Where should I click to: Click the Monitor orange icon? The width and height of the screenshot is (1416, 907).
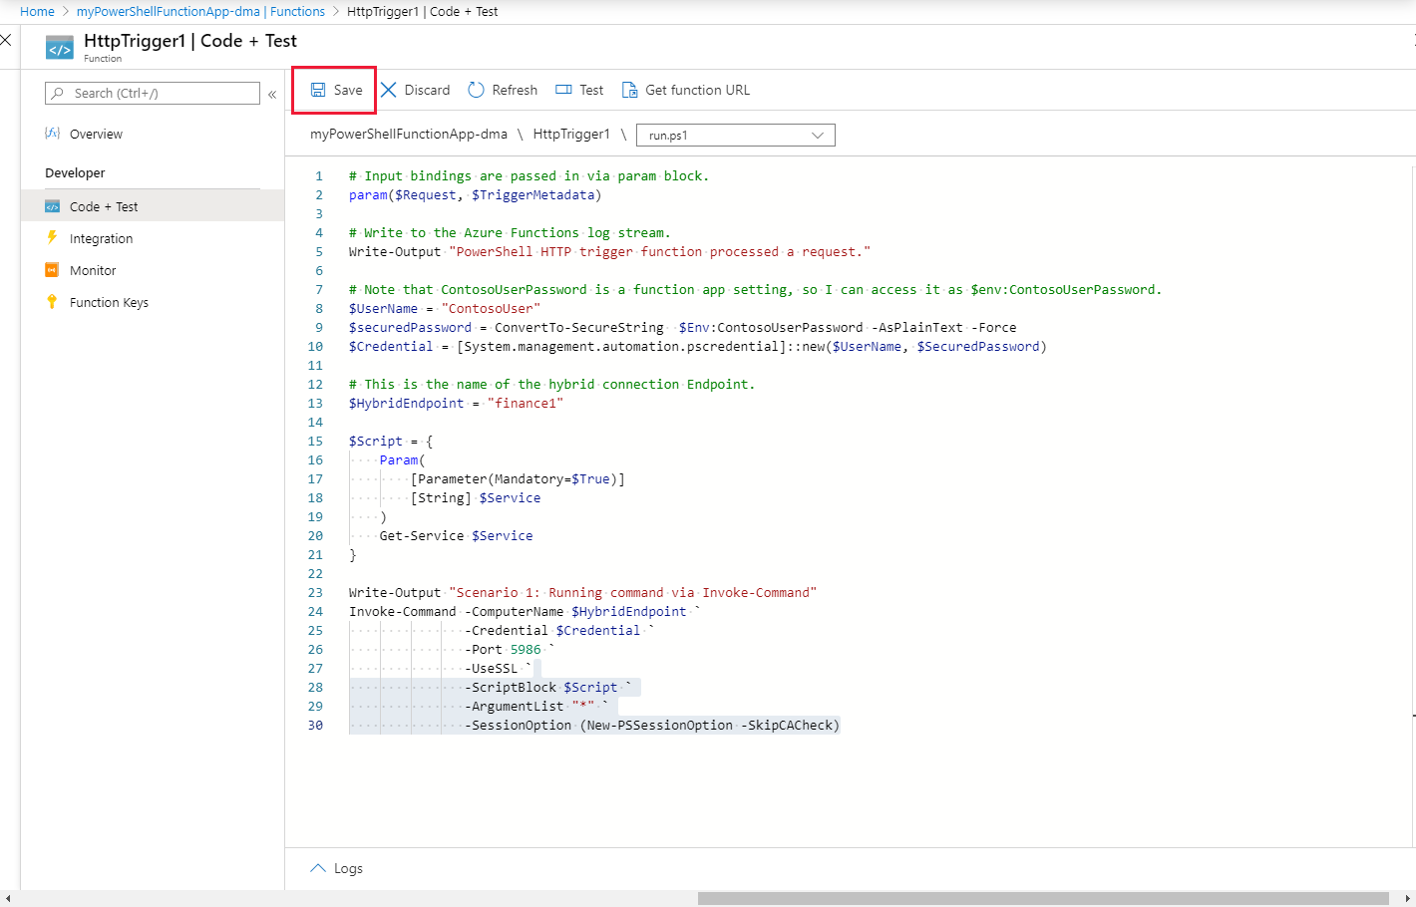click(x=52, y=270)
